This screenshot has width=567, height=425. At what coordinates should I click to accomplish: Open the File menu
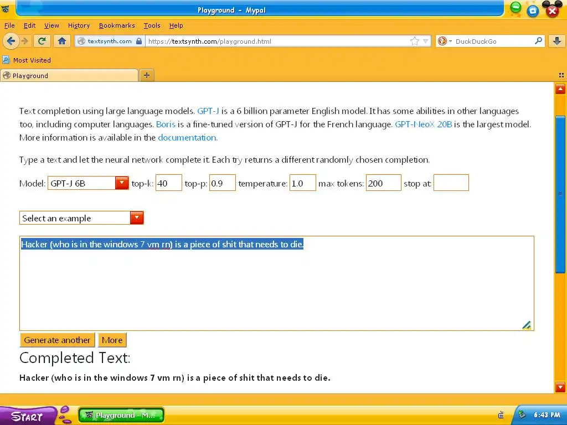point(9,25)
